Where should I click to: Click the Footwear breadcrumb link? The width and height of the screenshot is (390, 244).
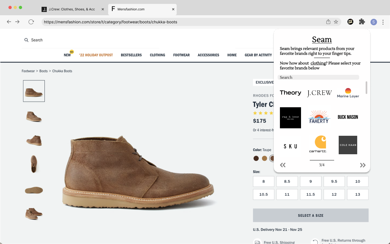[28, 71]
